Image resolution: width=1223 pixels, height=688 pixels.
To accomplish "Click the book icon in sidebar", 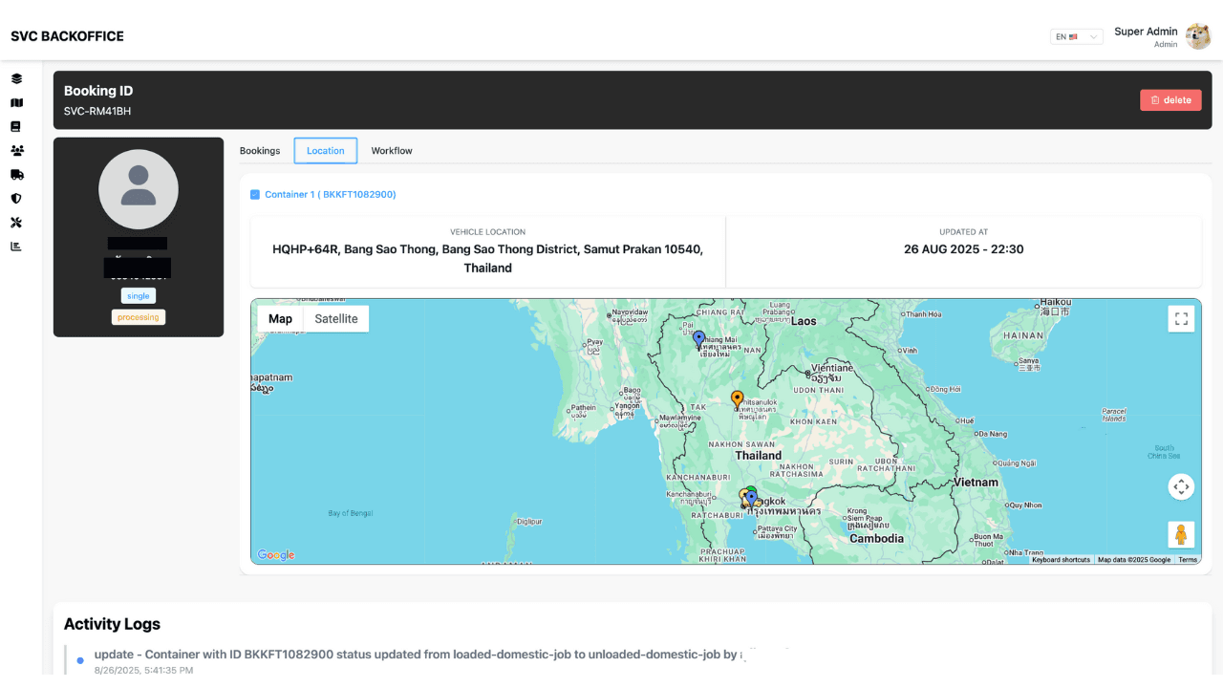I will tap(16, 127).
